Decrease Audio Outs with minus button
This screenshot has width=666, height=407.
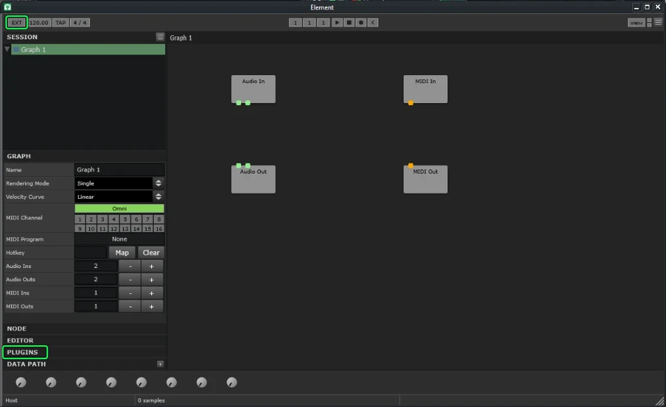click(x=130, y=280)
